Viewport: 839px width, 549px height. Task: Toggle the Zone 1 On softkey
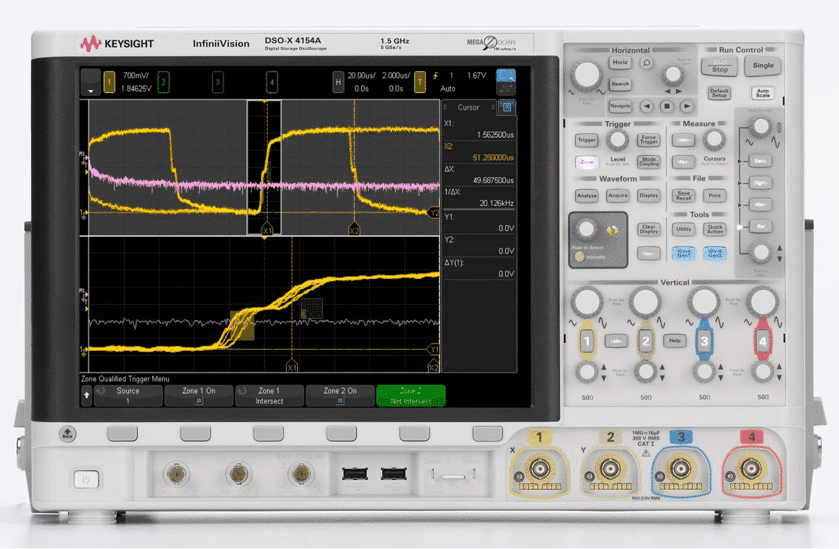pos(199,396)
